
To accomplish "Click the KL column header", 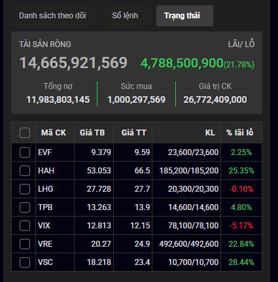I will 210,133.
